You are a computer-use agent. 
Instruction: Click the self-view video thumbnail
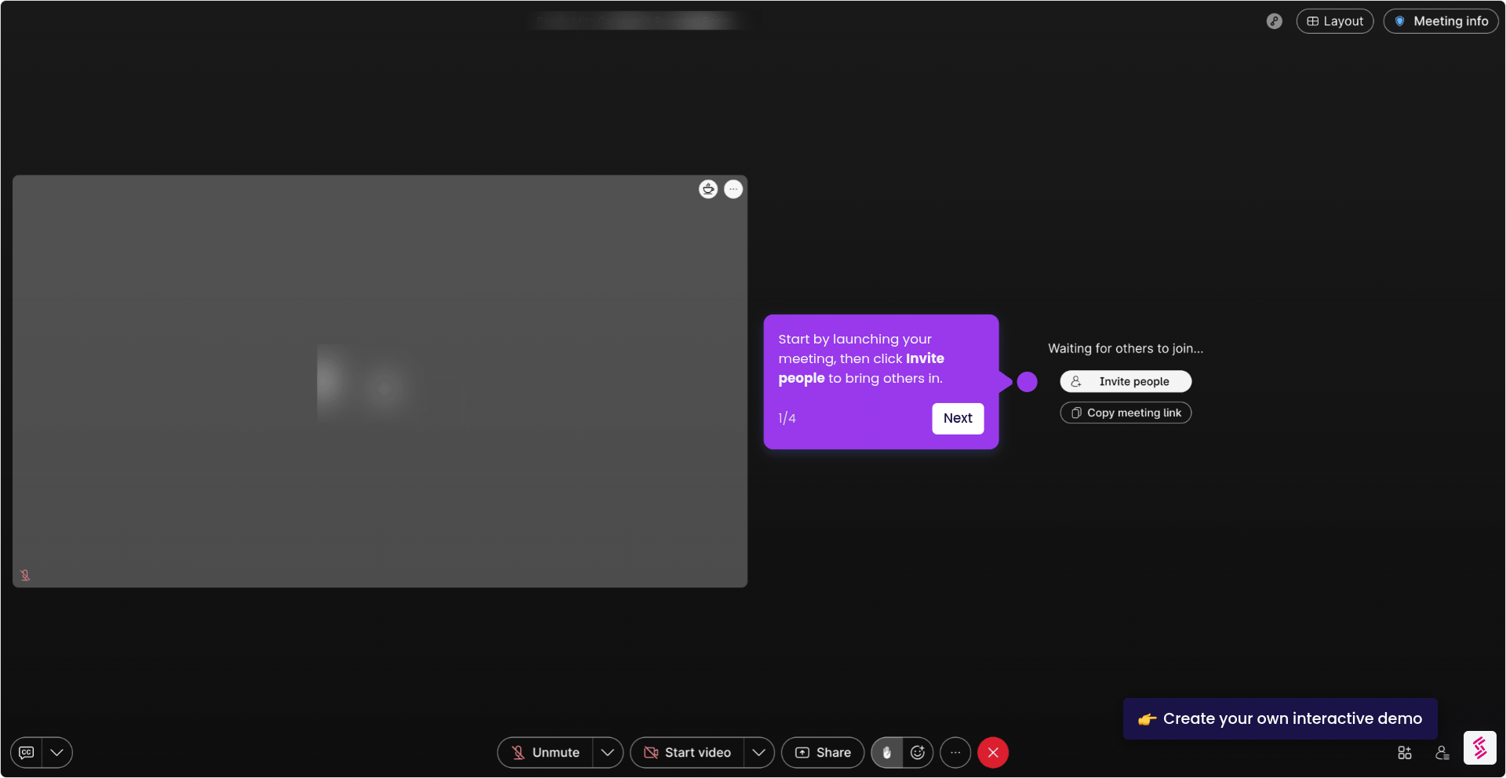coord(380,381)
